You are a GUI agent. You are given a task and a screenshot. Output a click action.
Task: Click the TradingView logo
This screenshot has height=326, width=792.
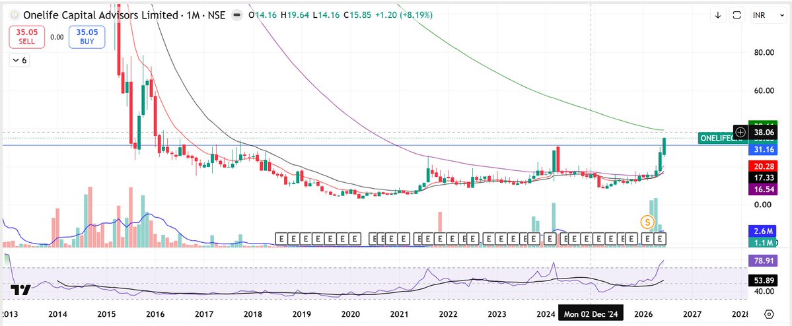(x=20, y=290)
